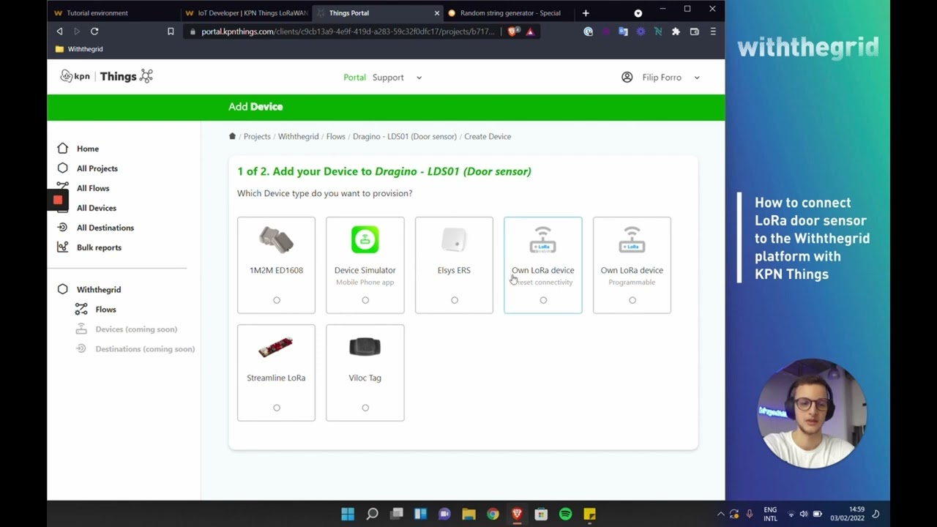Click the home icon in breadcrumb

tap(232, 136)
